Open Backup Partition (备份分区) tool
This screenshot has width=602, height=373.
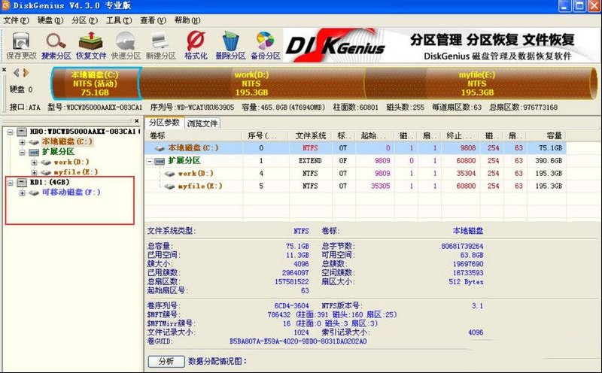pos(266,46)
